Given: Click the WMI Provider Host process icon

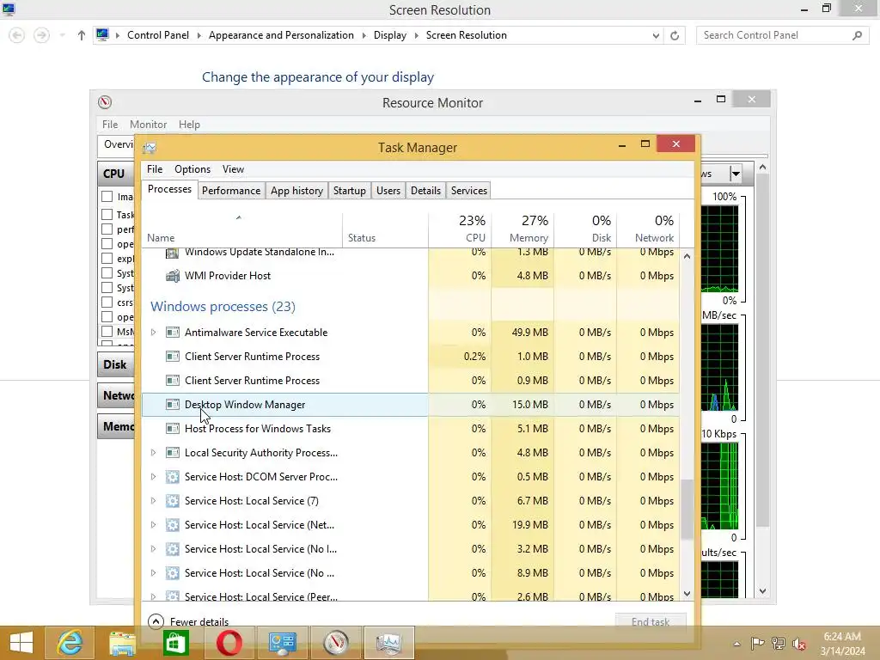Looking at the screenshot, I should pos(172,276).
